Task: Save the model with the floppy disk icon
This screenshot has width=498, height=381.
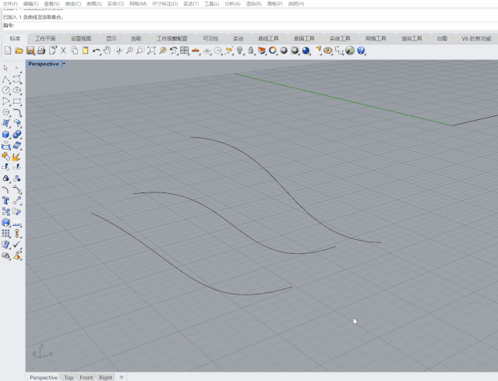Action: click(30, 51)
